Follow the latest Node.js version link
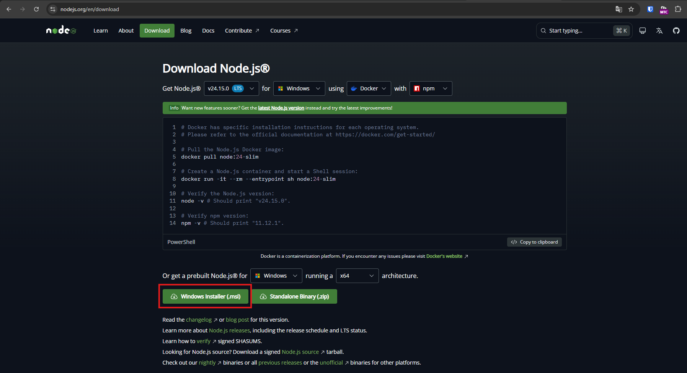Image resolution: width=687 pixels, height=373 pixels. 281,108
